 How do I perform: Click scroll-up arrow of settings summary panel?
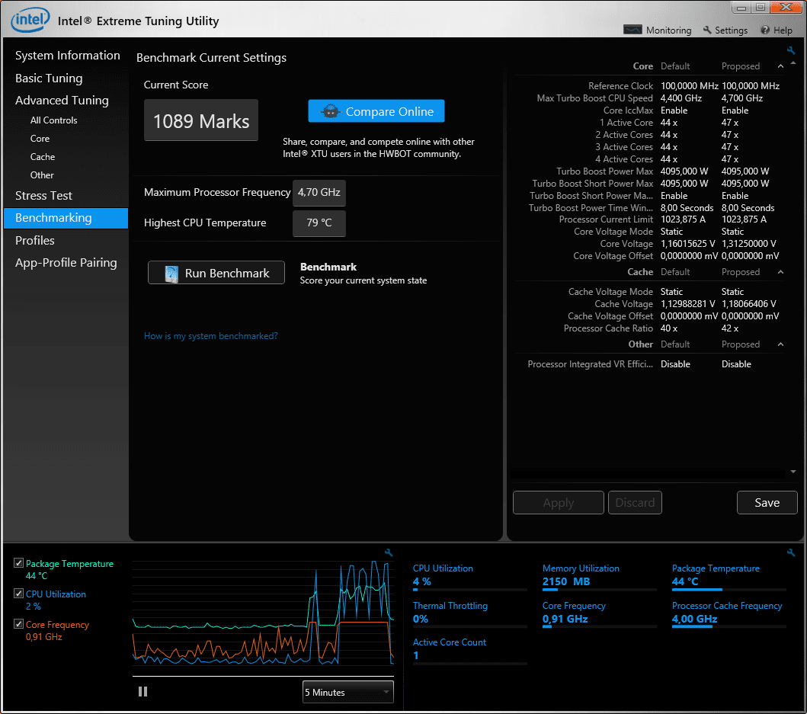793,63
